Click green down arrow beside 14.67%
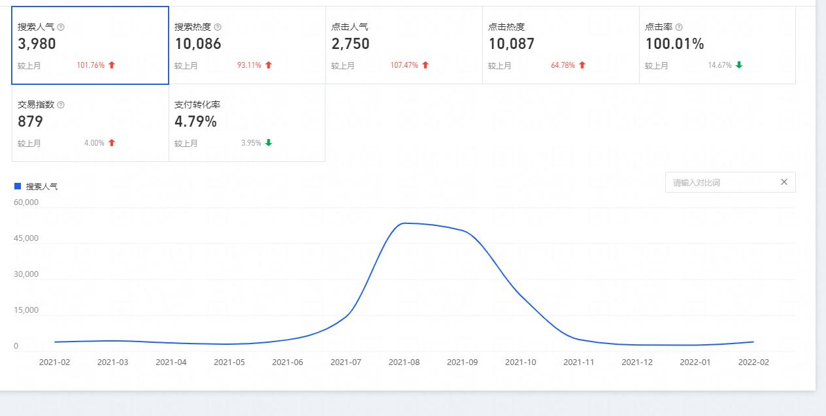Image resolution: width=826 pixels, height=416 pixels. tap(739, 65)
